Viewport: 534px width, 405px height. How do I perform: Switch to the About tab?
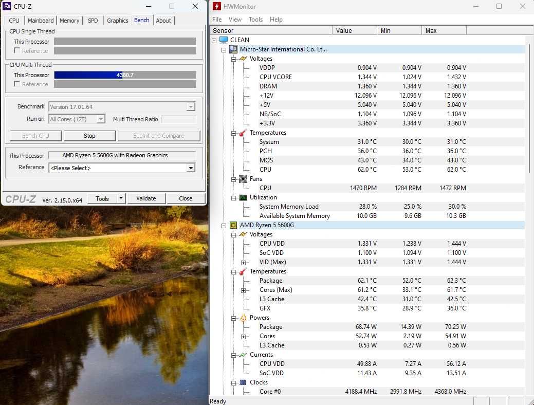coord(163,21)
